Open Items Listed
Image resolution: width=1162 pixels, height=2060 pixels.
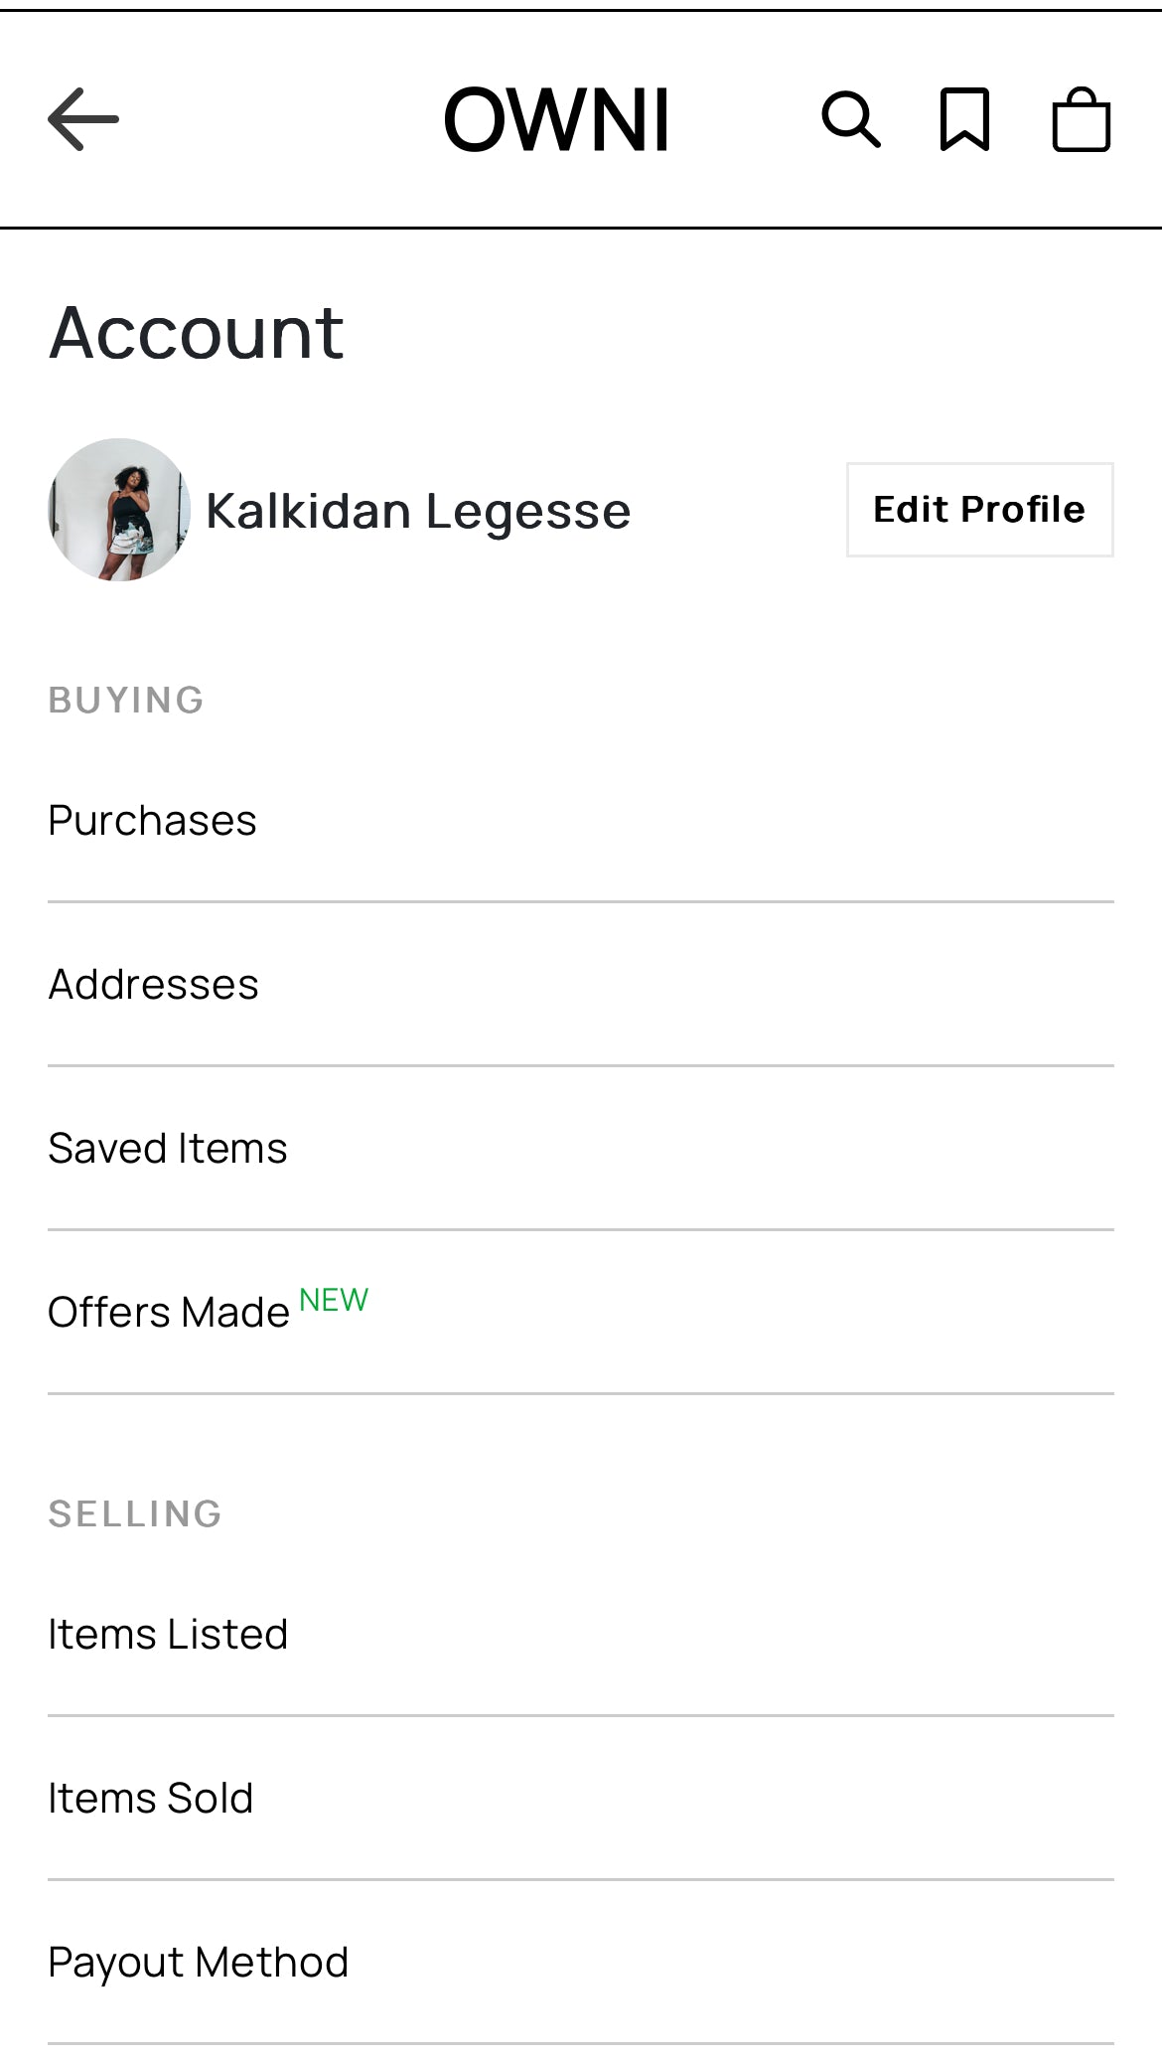tap(168, 1635)
